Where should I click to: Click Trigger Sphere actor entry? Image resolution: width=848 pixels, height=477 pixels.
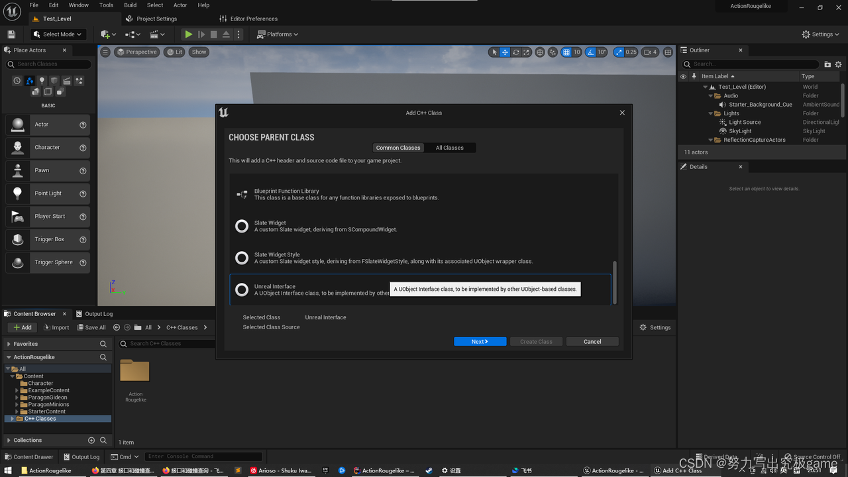pyautogui.click(x=48, y=262)
